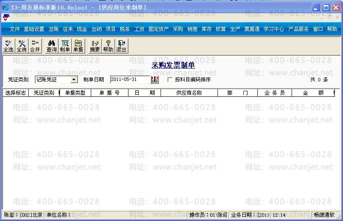
Task: Enable 按科目编码排序 checkbox
Action: 170,80
